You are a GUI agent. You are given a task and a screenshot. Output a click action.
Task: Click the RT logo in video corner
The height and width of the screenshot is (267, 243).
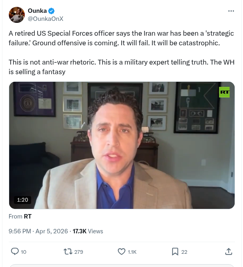point(224,92)
